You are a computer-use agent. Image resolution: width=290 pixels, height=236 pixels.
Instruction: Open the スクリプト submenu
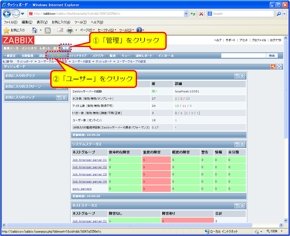pyautogui.click(x=98, y=56)
